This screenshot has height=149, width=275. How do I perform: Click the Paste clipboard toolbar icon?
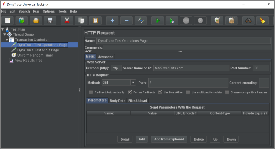click(95, 21)
